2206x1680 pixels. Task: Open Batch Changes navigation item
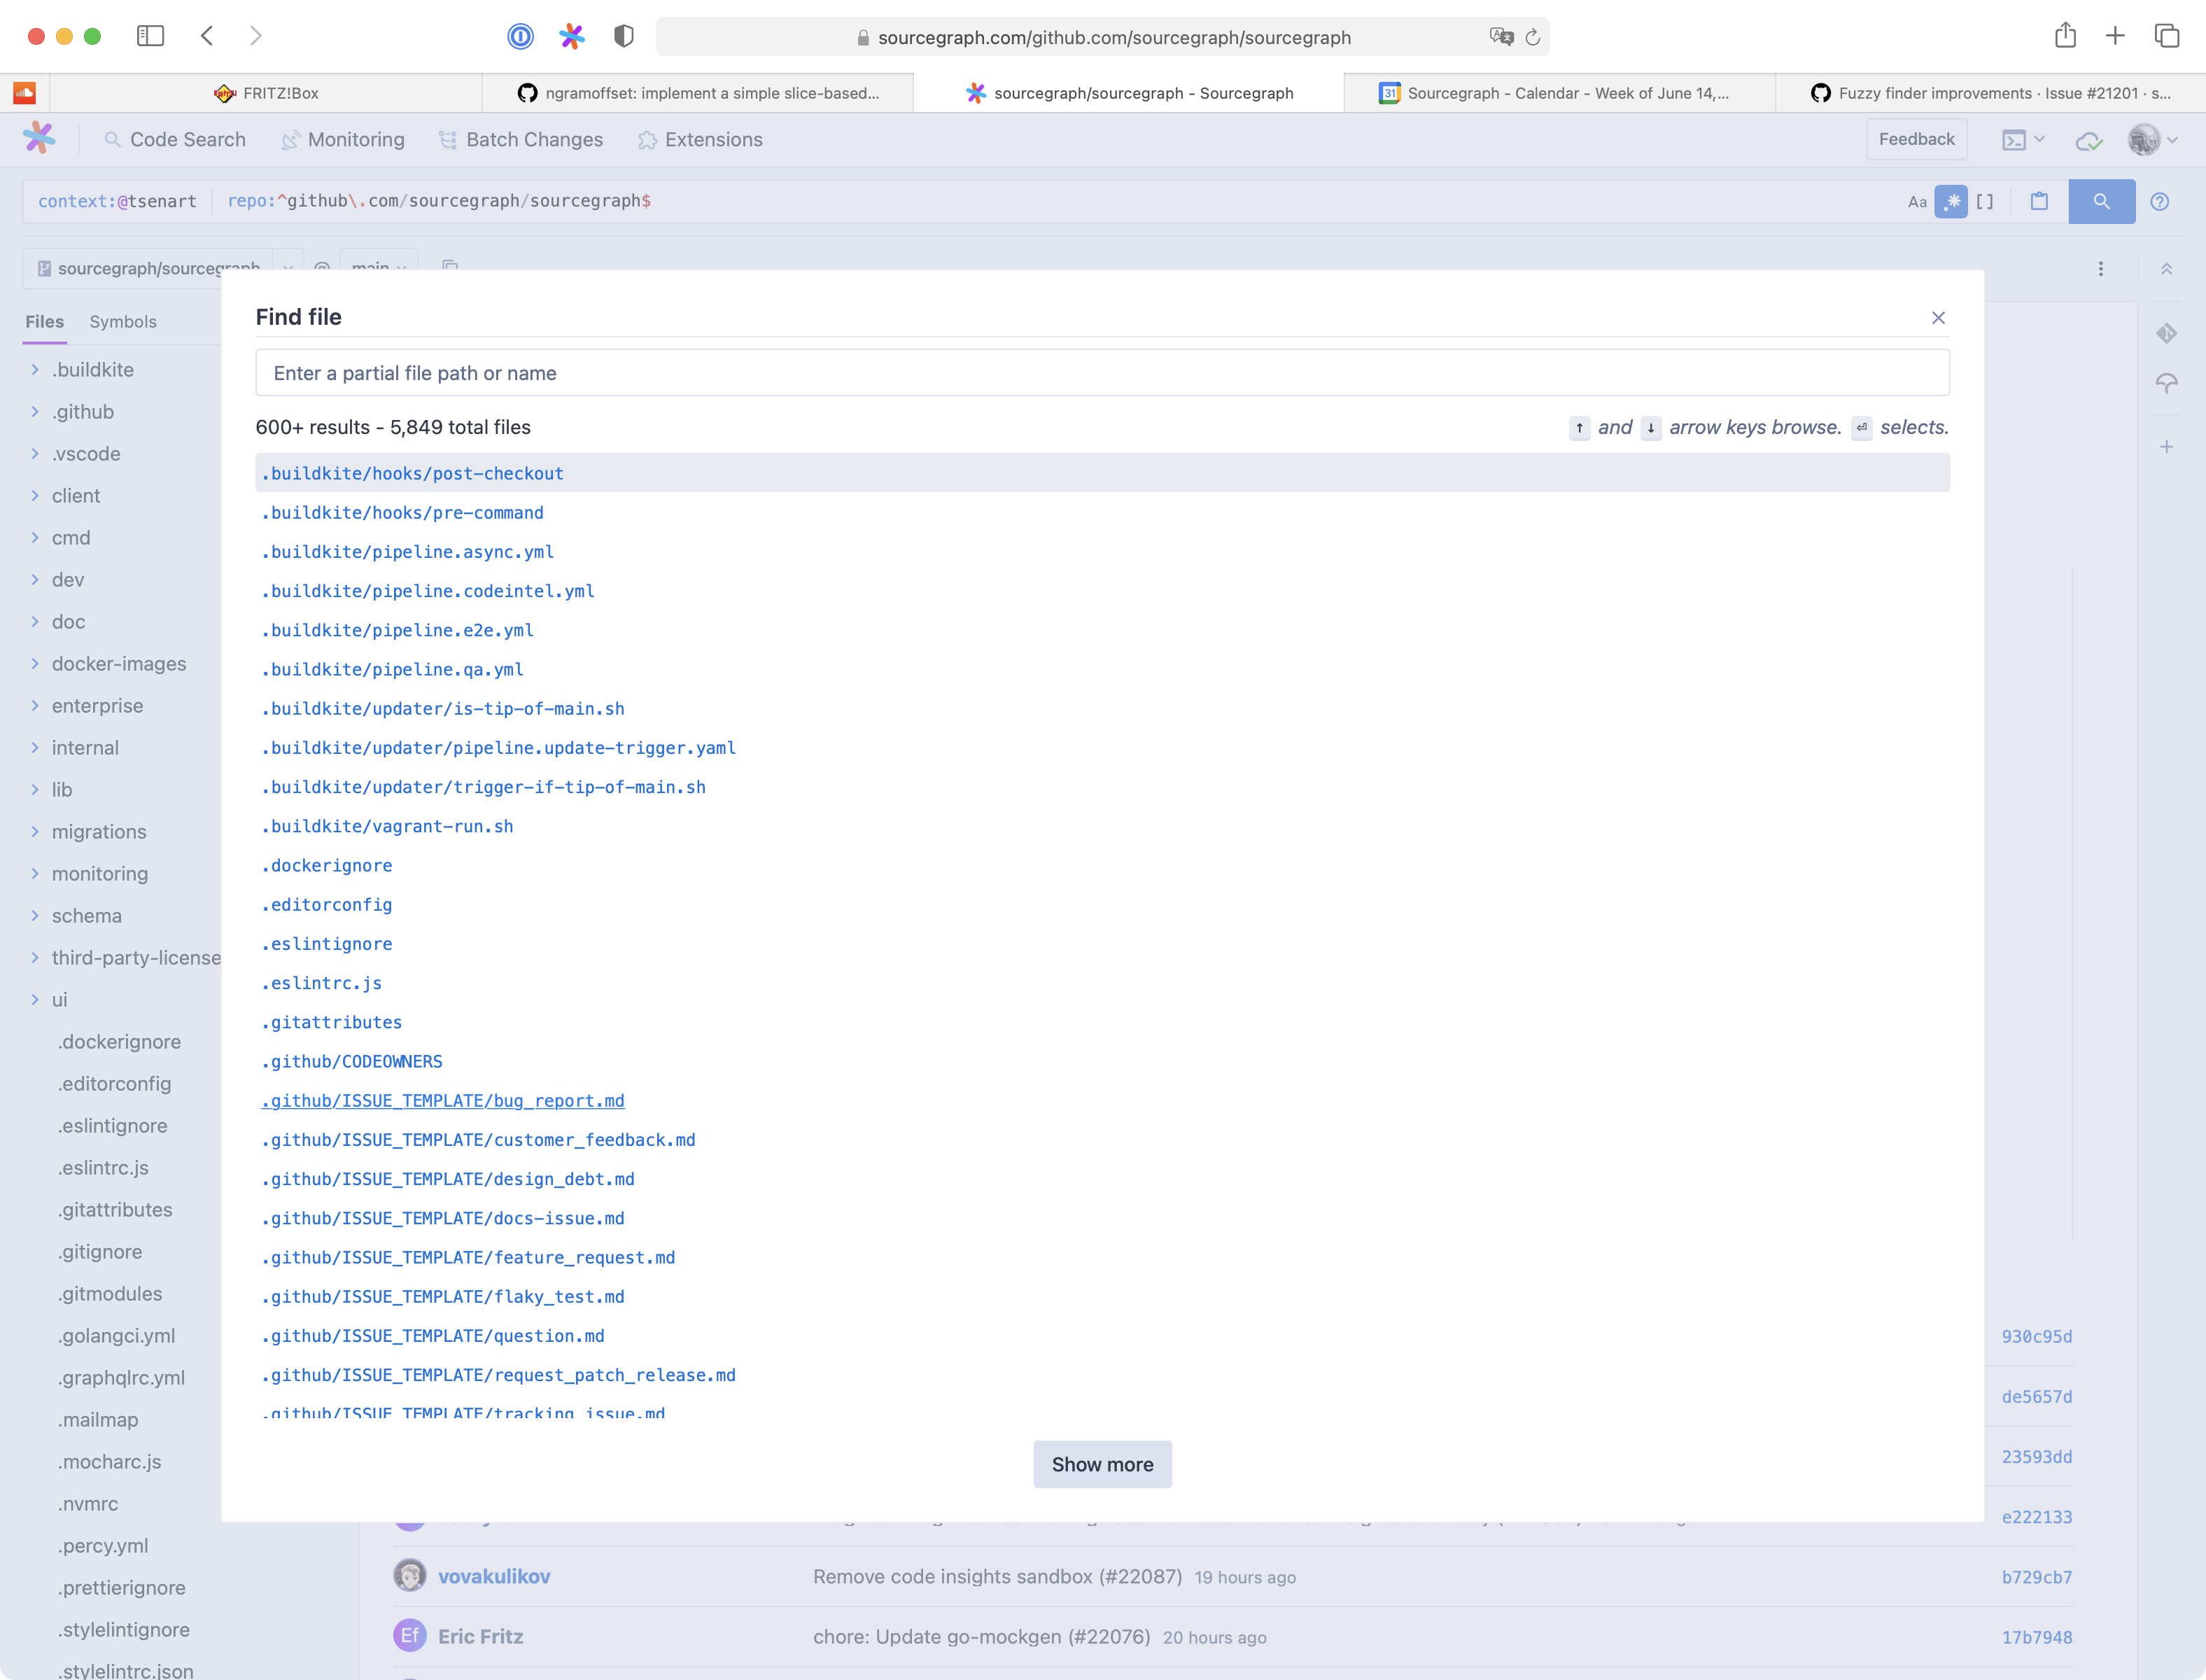521,140
